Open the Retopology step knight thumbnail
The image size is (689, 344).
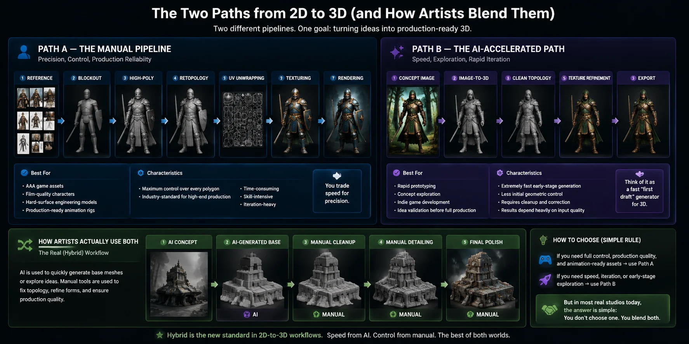click(x=191, y=121)
